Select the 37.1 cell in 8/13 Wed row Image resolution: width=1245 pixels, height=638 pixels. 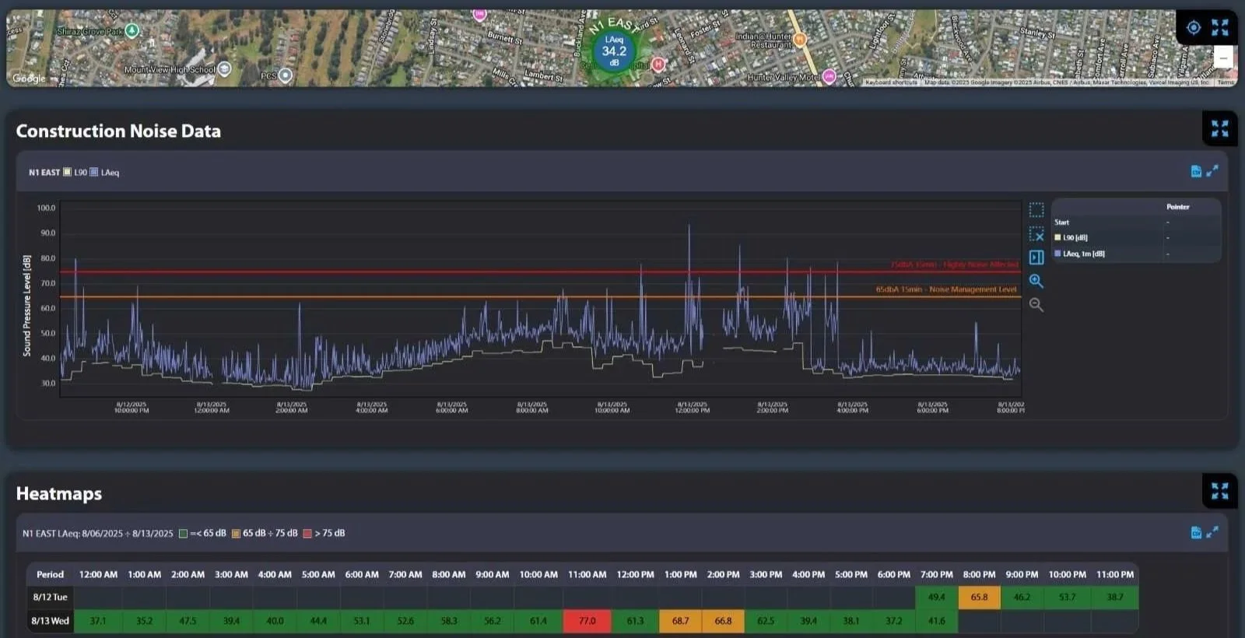(x=98, y=621)
